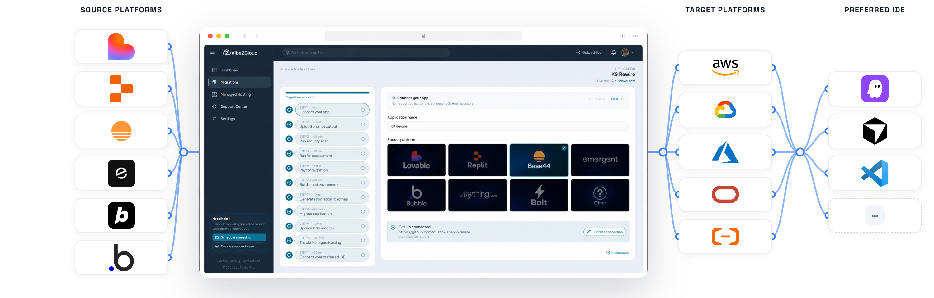Go to Next step chevron
Image resolution: width=934 pixels, height=298 pixels.
pyautogui.click(x=617, y=99)
